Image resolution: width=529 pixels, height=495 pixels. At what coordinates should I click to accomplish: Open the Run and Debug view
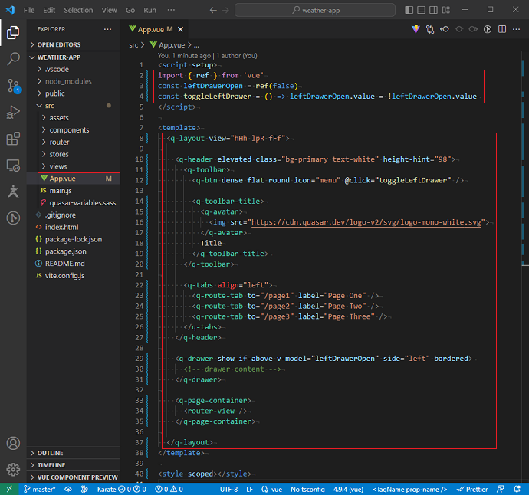13,112
